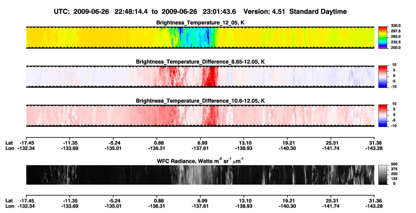Click latitude "6.99" under the 10.6-12.05 panel
This screenshot has height=213, width=416.
pyautogui.click(x=201, y=143)
